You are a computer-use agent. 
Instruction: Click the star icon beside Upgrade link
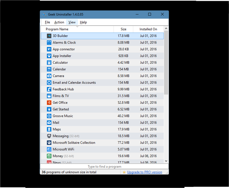[124, 172]
